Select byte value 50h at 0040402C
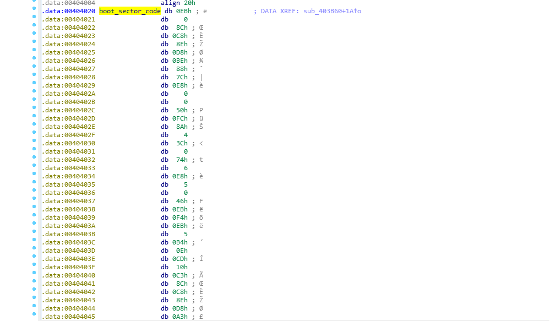The height and width of the screenshot is (321, 550). pyautogui.click(x=182, y=110)
